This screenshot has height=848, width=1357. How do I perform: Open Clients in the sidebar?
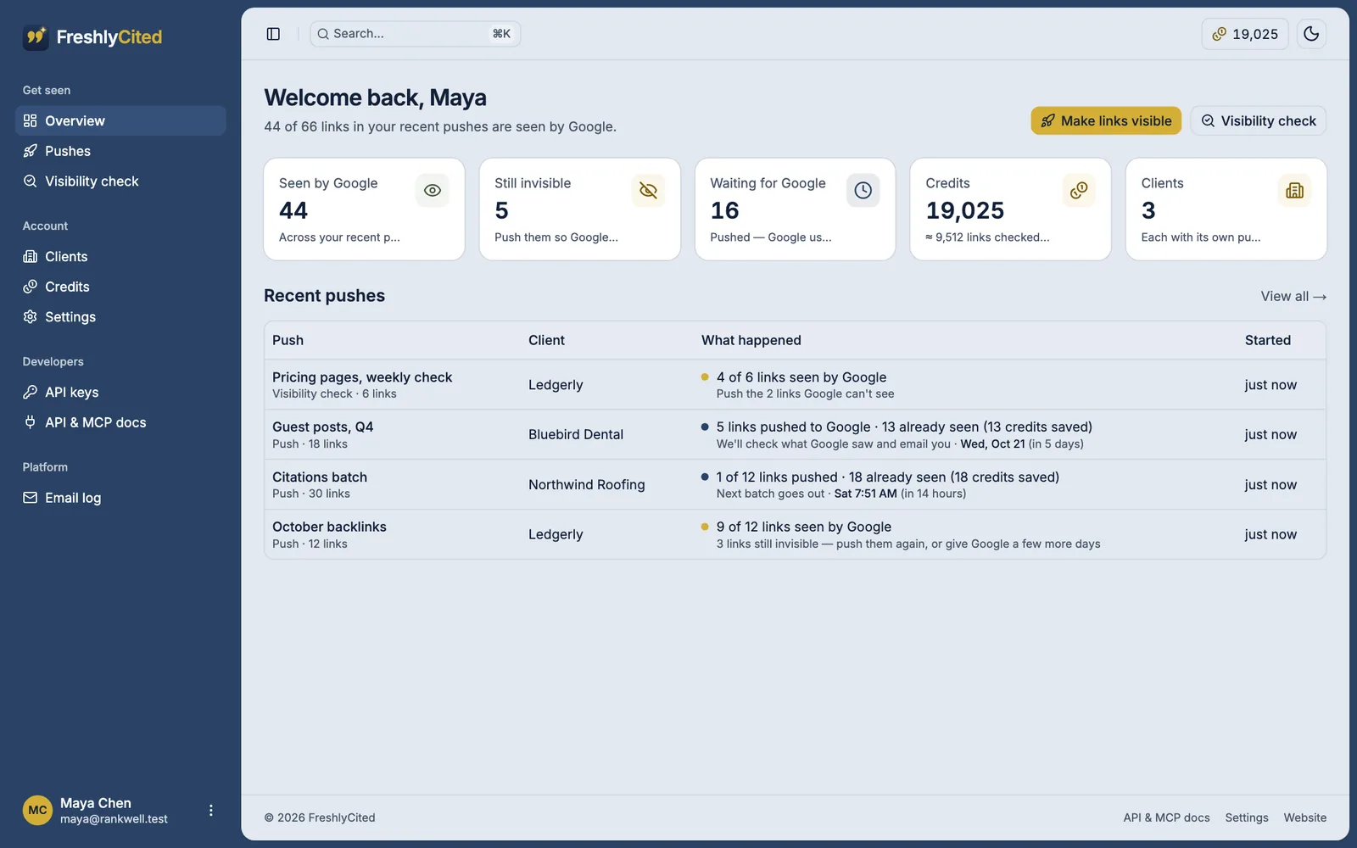120,256
